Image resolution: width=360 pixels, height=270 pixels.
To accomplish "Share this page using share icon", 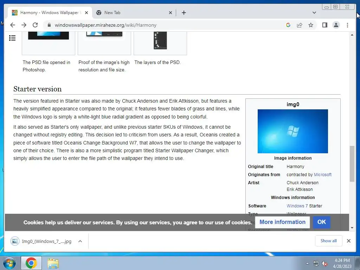I will 300,25.
